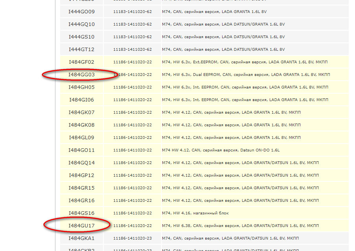Select the description in the I444GS10 row
This screenshot has width=355, height=251.
pyautogui.click(x=223, y=37)
